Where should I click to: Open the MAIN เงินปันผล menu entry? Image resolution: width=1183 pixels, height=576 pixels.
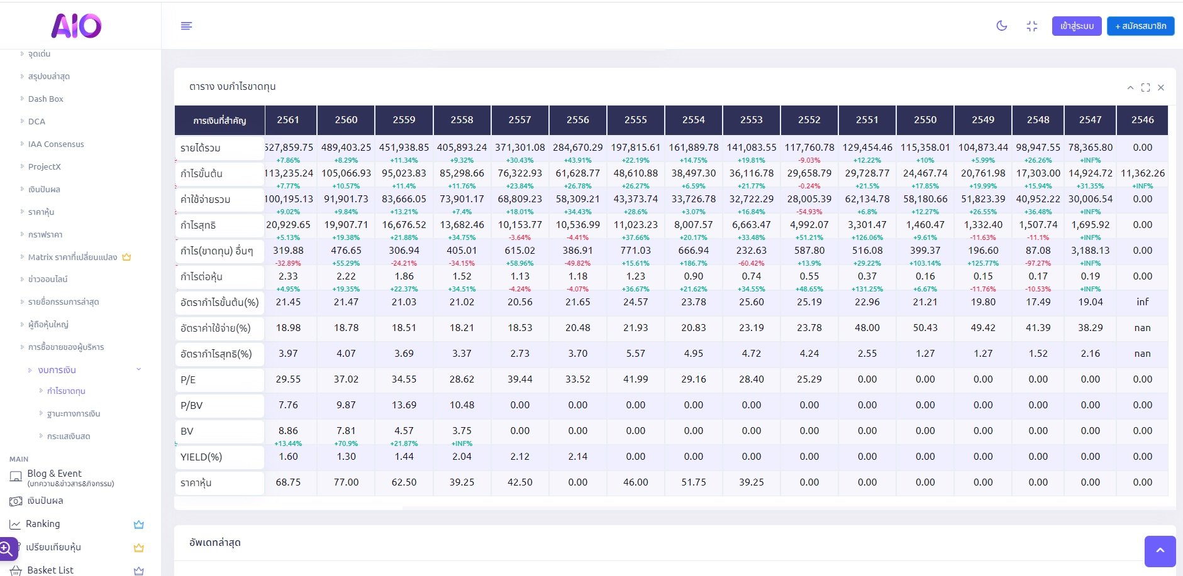pos(45,501)
